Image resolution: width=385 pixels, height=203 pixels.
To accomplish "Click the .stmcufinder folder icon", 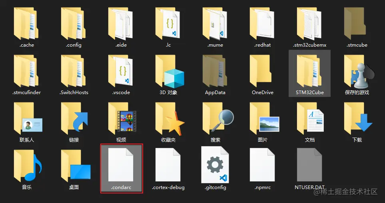I will click(x=26, y=71).
